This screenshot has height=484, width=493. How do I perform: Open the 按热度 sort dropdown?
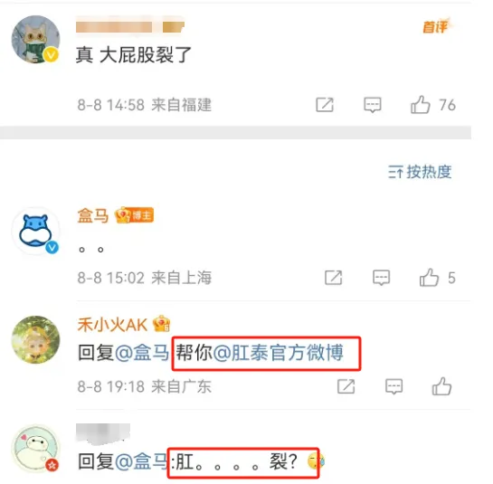pos(420,172)
